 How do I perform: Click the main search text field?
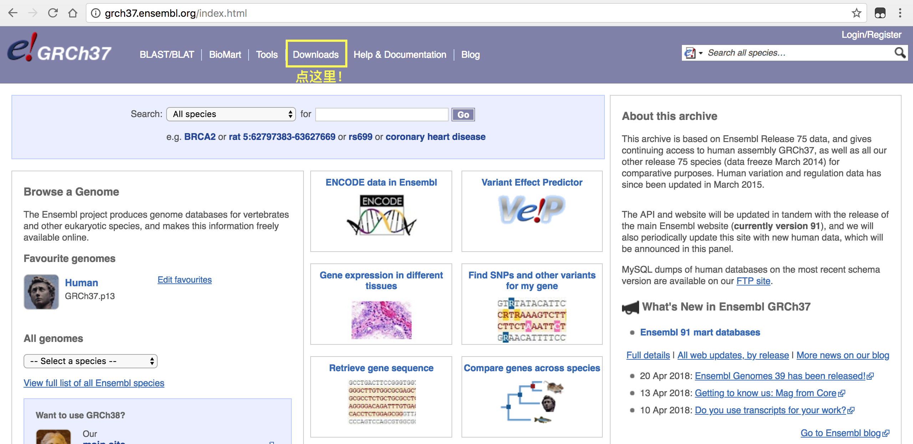pyautogui.click(x=382, y=115)
